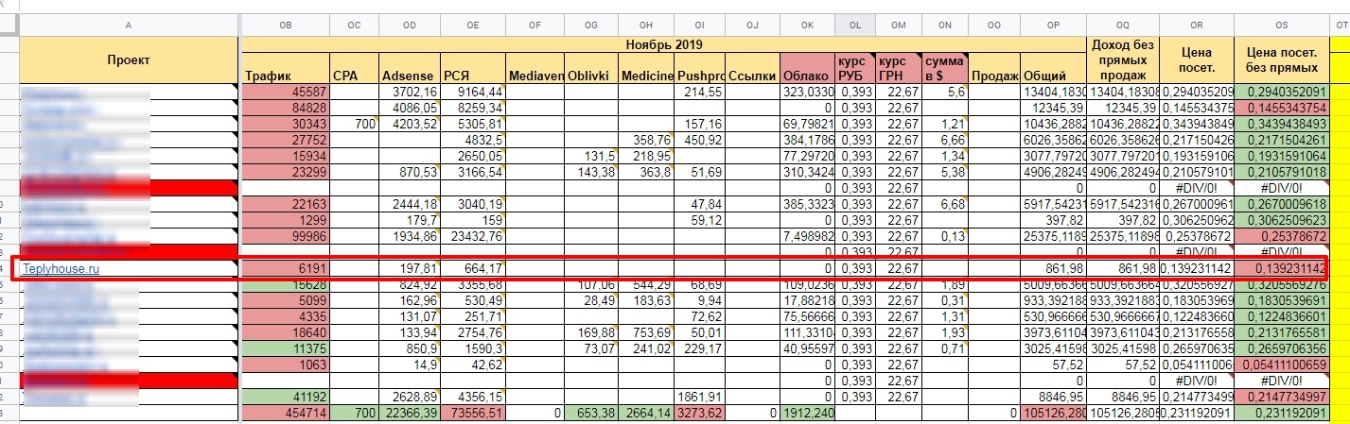The width and height of the screenshot is (1350, 424).
Task: Click the traffic cell 99986
Action: pos(287,235)
